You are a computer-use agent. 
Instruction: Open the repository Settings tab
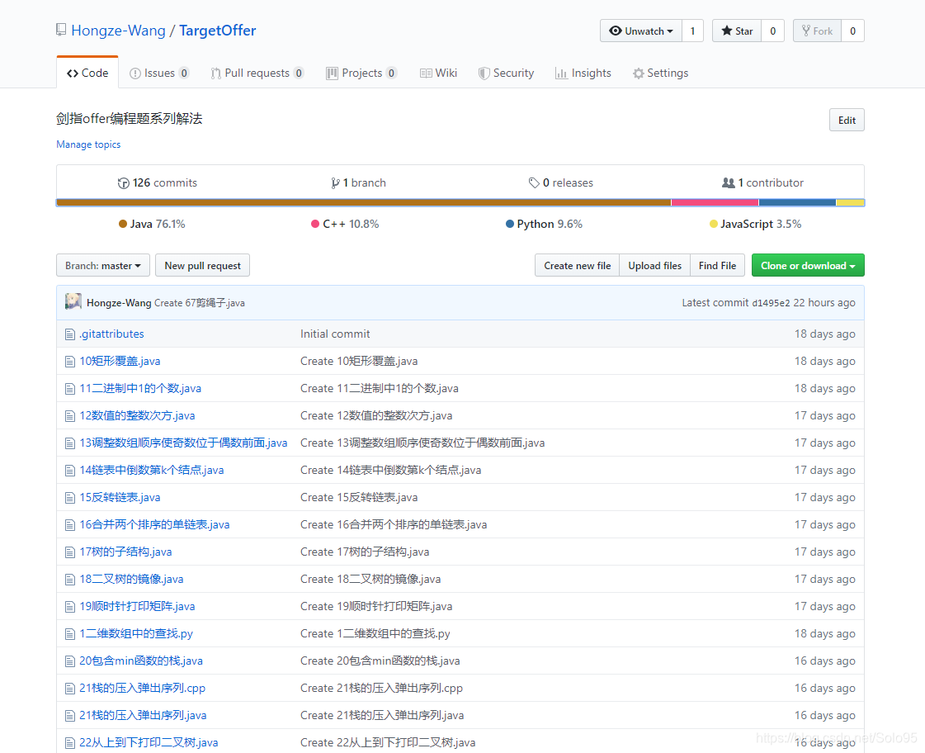point(660,73)
